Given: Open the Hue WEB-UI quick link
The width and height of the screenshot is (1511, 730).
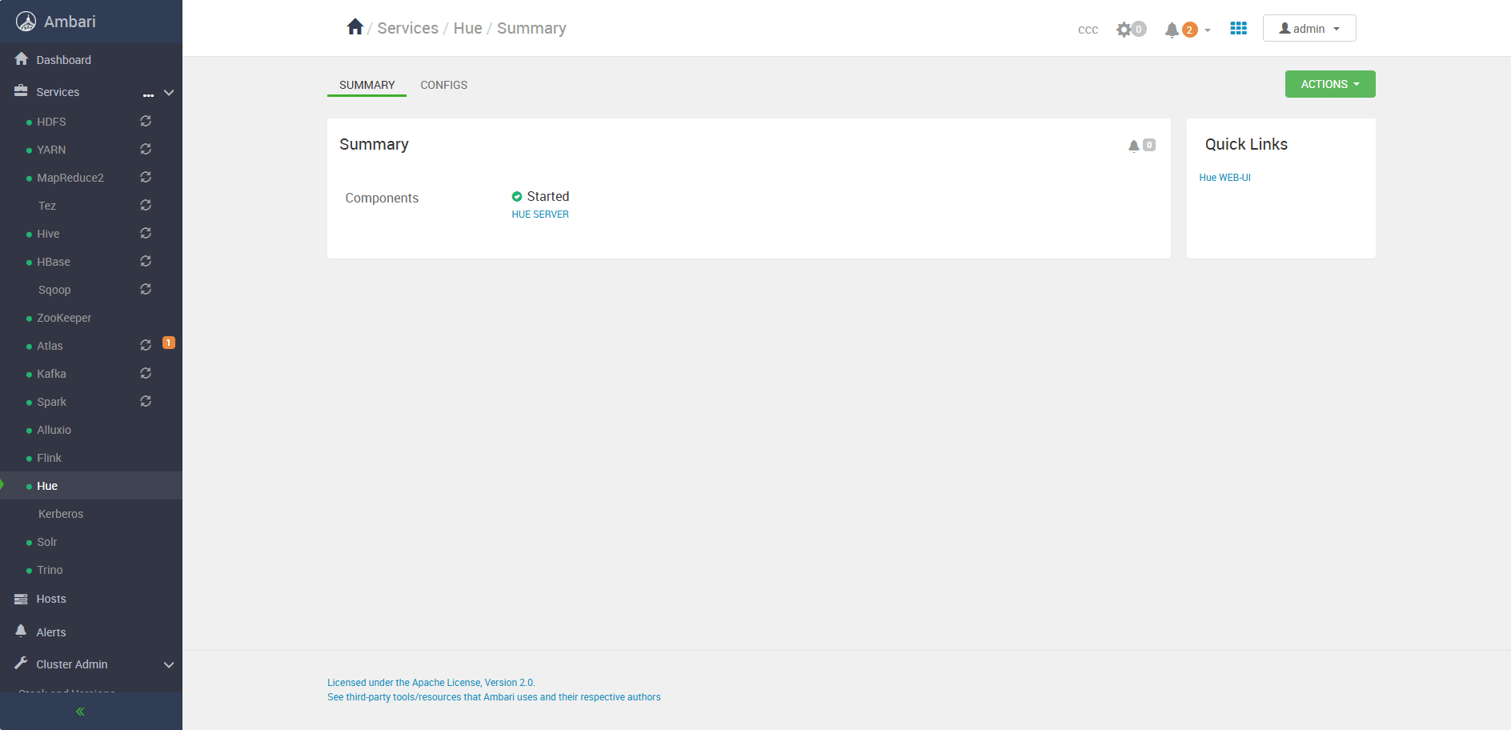Looking at the screenshot, I should [x=1224, y=178].
